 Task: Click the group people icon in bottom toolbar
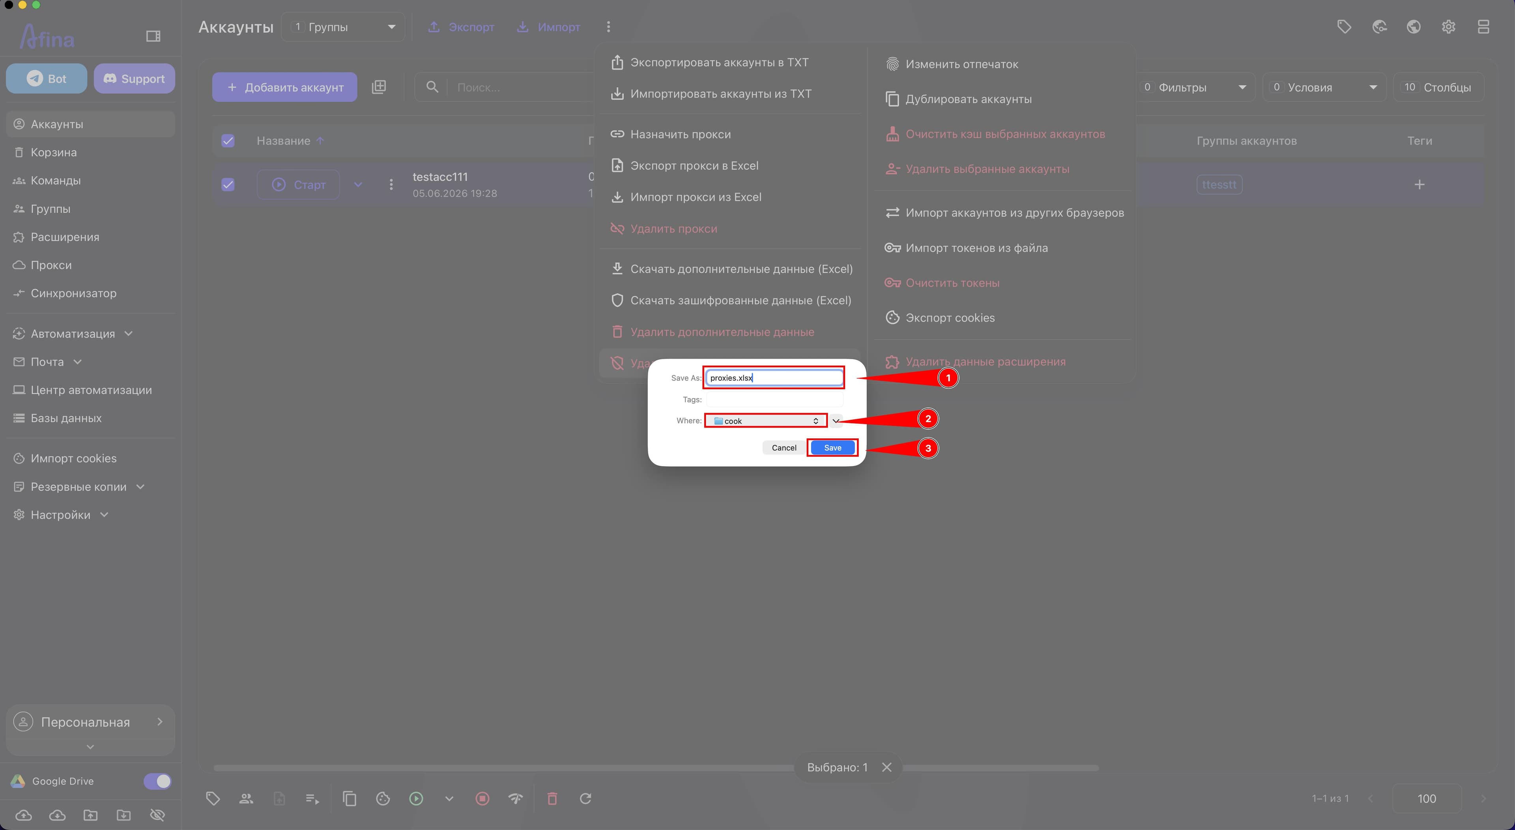click(x=246, y=798)
